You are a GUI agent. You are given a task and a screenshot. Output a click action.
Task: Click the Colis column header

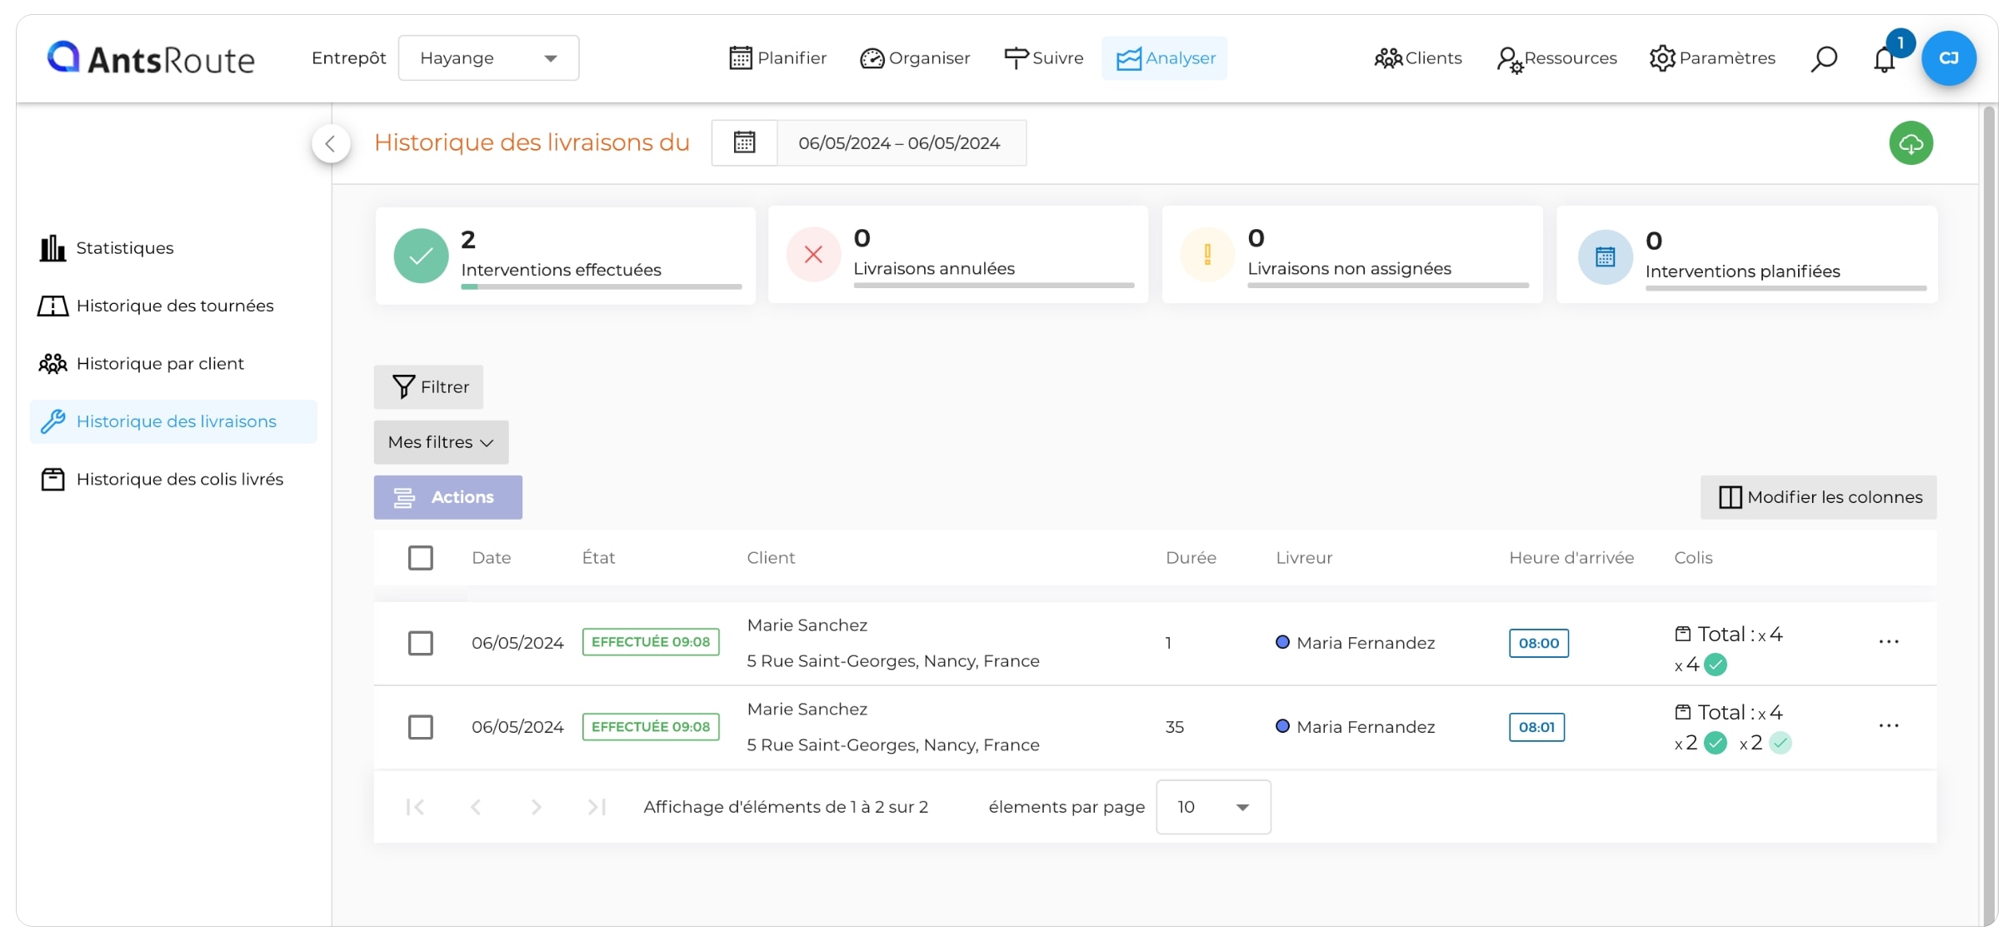tap(1693, 558)
